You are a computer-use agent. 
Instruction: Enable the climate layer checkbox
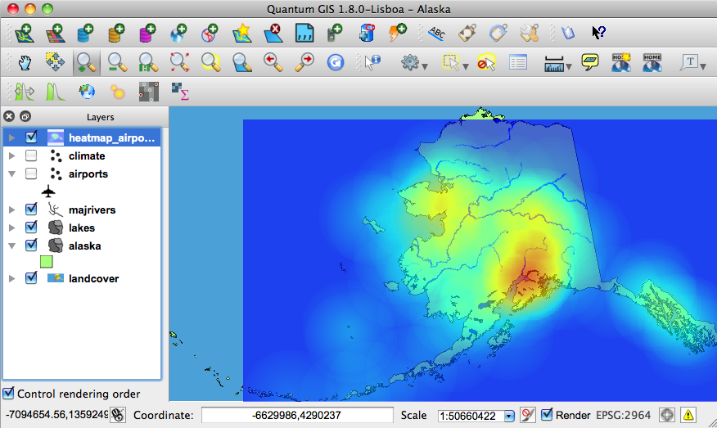pyautogui.click(x=31, y=155)
